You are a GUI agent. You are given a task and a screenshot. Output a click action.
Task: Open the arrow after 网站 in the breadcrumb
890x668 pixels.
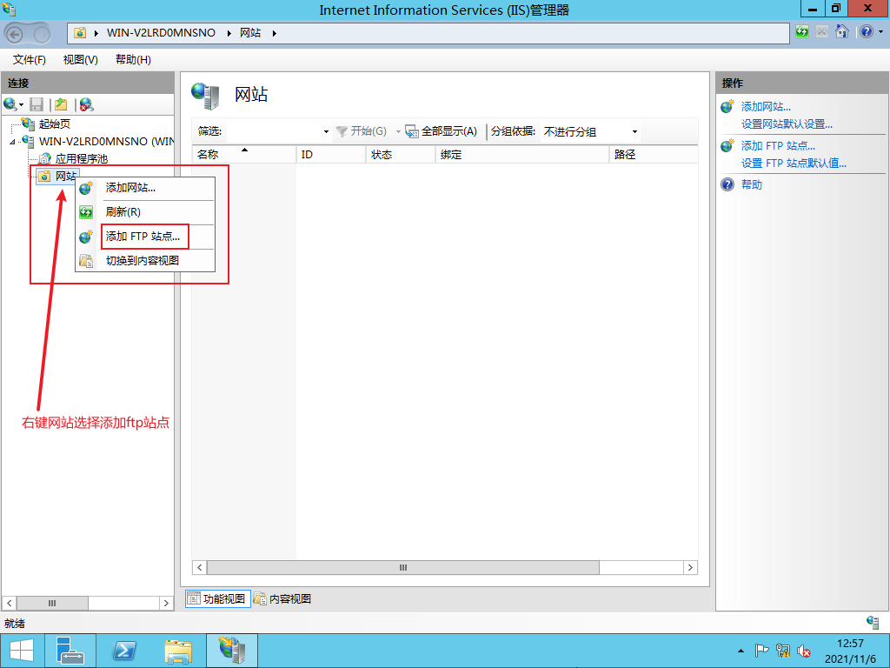click(x=274, y=33)
